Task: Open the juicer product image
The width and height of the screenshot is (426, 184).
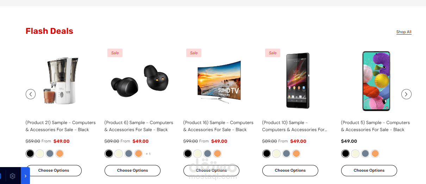Action: coord(61,81)
